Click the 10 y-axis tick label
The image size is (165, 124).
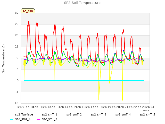(x=16, y=58)
